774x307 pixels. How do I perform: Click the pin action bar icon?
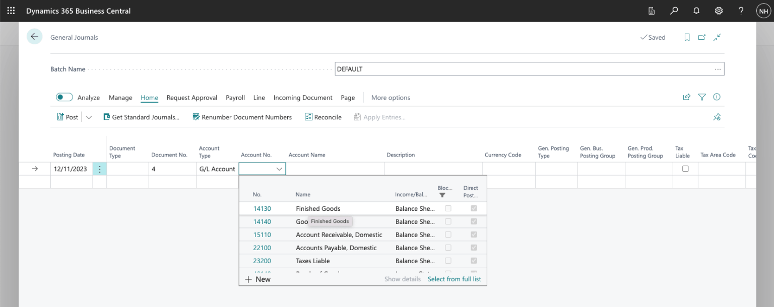(717, 117)
